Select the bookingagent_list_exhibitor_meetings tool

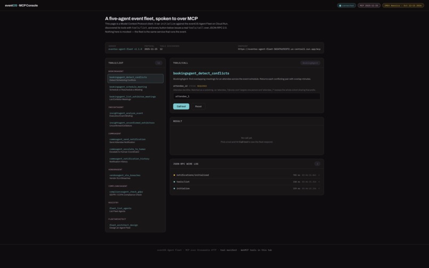135,98
